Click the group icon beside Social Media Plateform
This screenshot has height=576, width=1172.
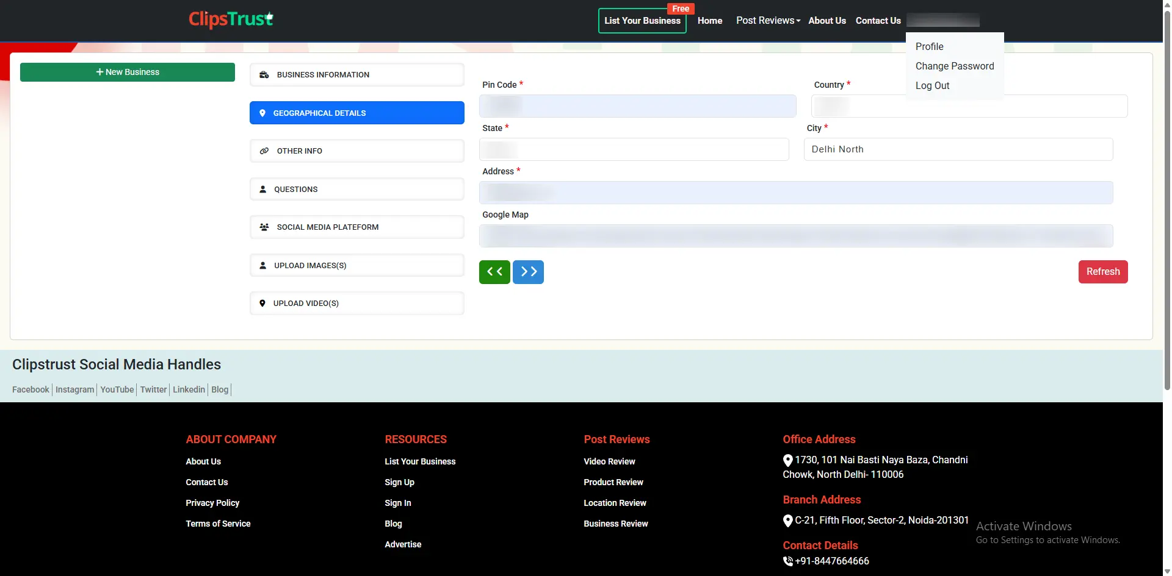(264, 227)
